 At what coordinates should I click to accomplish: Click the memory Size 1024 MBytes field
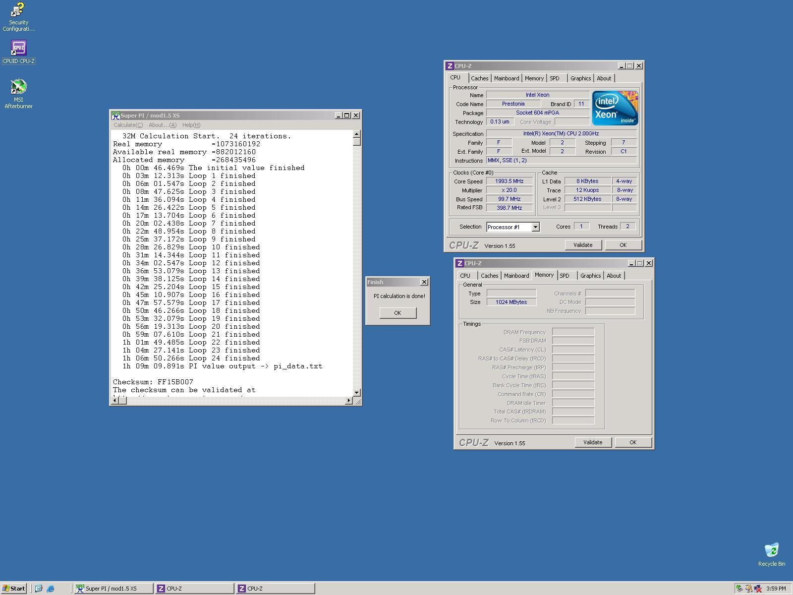pyautogui.click(x=511, y=302)
